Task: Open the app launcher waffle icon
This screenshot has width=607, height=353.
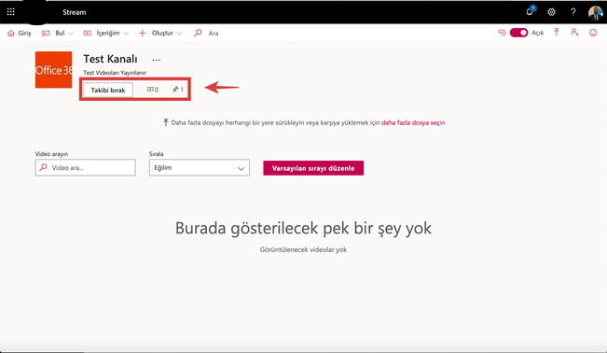Action: 11,12
